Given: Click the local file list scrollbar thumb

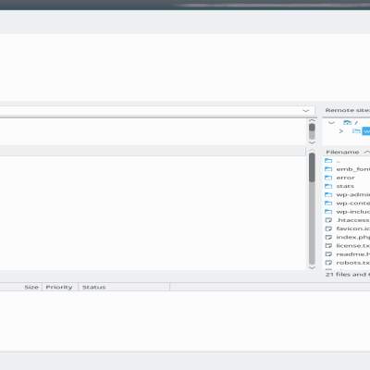Looking at the screenshot, I should click(312, 167).
